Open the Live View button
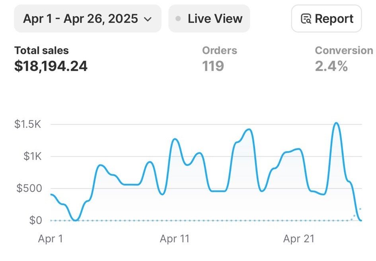This screenshot has width=376, height=261. (209, 19)
